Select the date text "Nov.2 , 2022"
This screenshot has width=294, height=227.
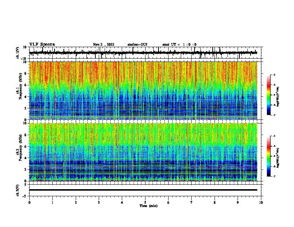tap(104, 45)
